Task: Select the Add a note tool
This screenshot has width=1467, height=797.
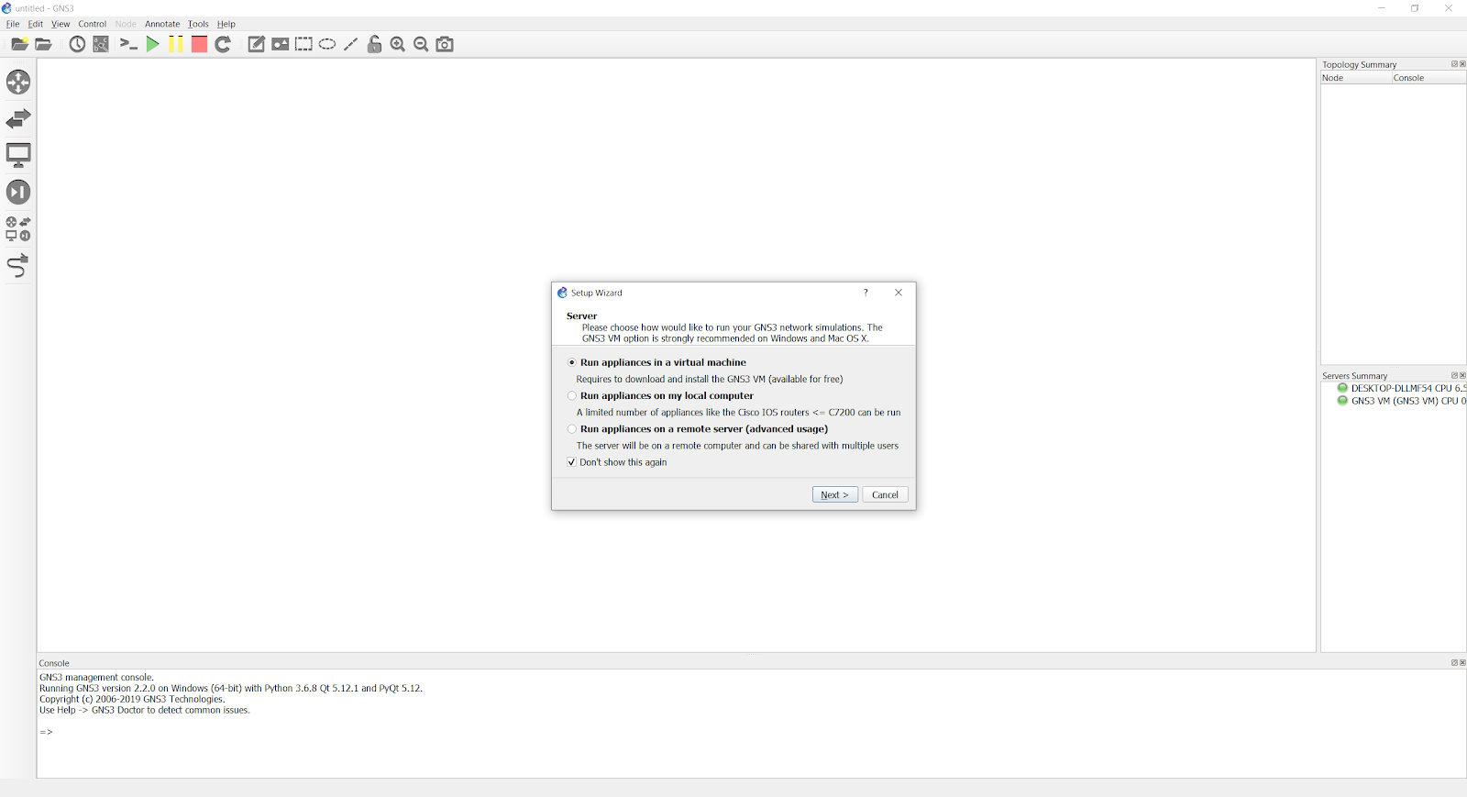Action: coord(257,44)
